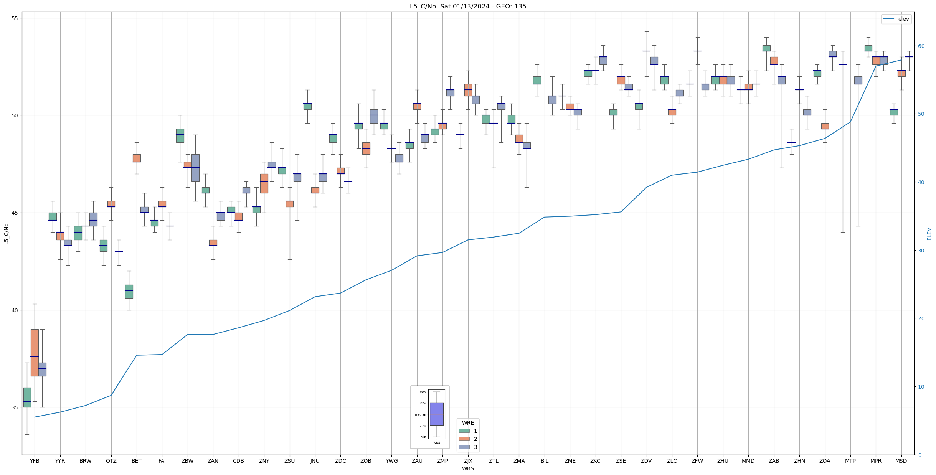Click the WRS x-axis title

click(468, 468)
